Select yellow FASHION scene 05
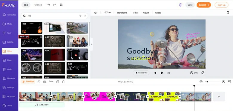 point(164,97)
